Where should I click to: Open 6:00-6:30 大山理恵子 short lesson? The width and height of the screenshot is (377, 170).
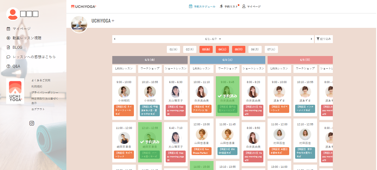tap(176, 97)
